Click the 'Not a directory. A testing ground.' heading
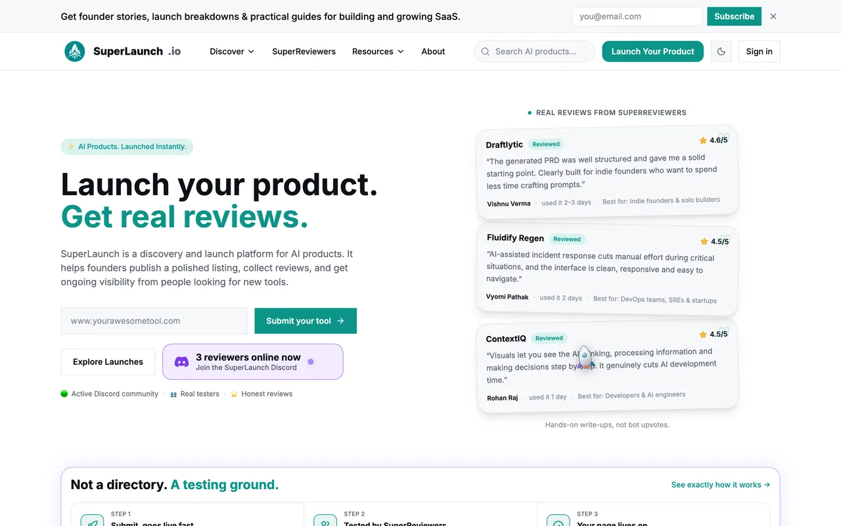841x526 pixels. coord(175,485)
